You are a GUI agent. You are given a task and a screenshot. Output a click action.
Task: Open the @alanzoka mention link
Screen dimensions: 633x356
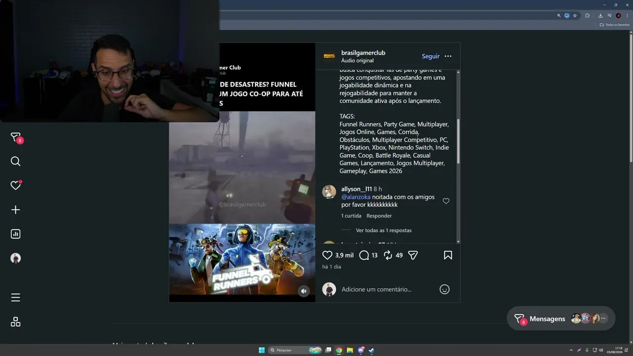(x=356, y=197)
